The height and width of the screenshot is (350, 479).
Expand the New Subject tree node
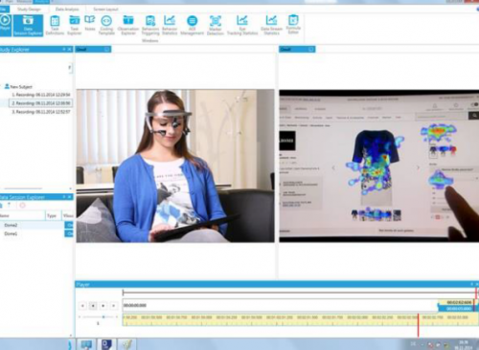click(x=2, y=86)
